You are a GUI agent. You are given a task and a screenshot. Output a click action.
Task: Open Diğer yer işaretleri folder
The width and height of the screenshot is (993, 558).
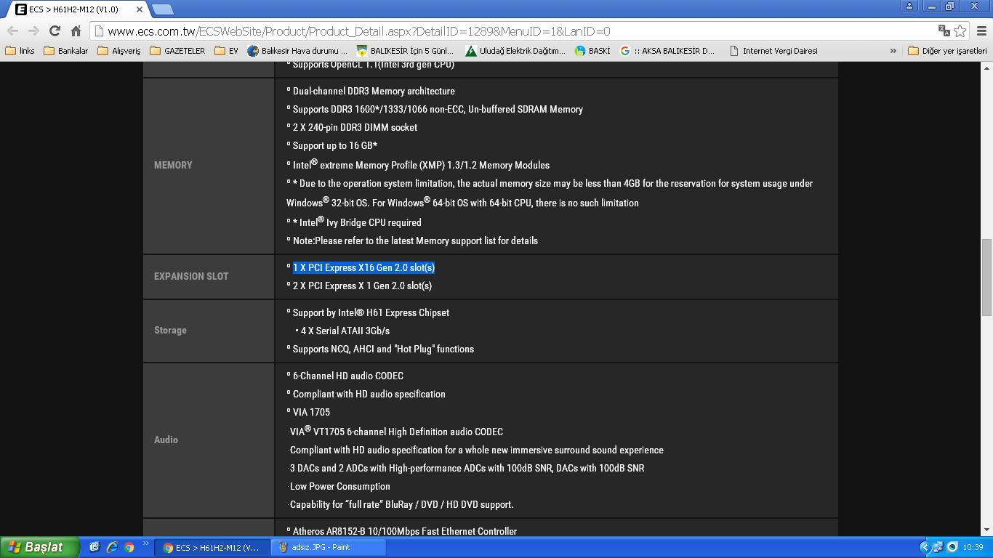pos(947,51)
